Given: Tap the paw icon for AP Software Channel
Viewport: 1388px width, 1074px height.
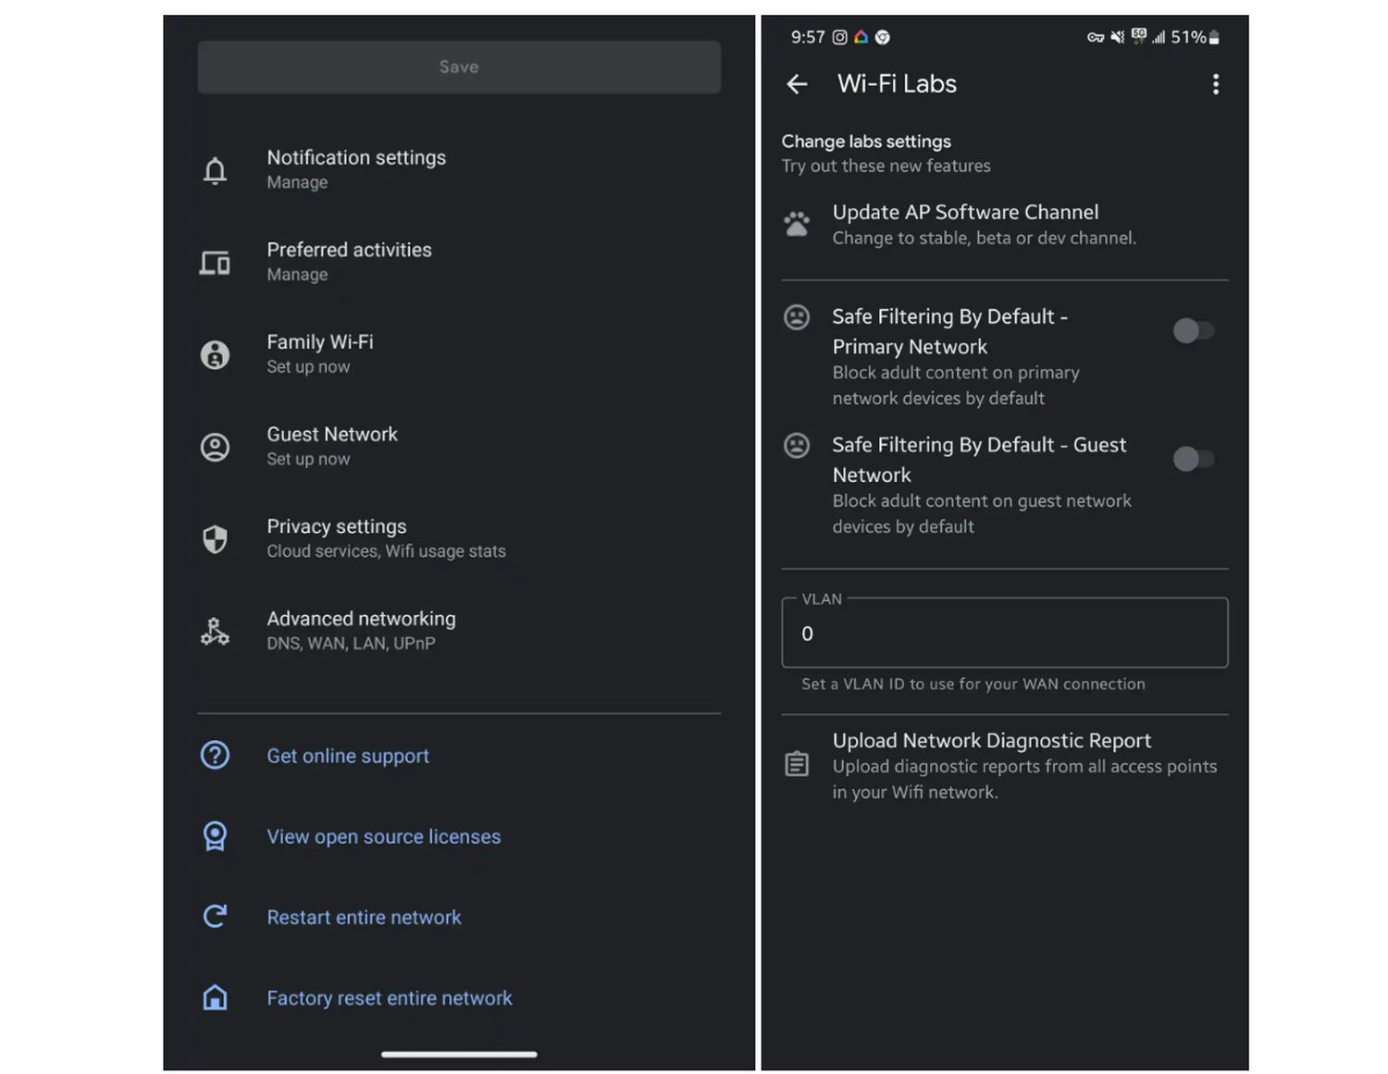Looking at the screenshot, I should (797, 224).
